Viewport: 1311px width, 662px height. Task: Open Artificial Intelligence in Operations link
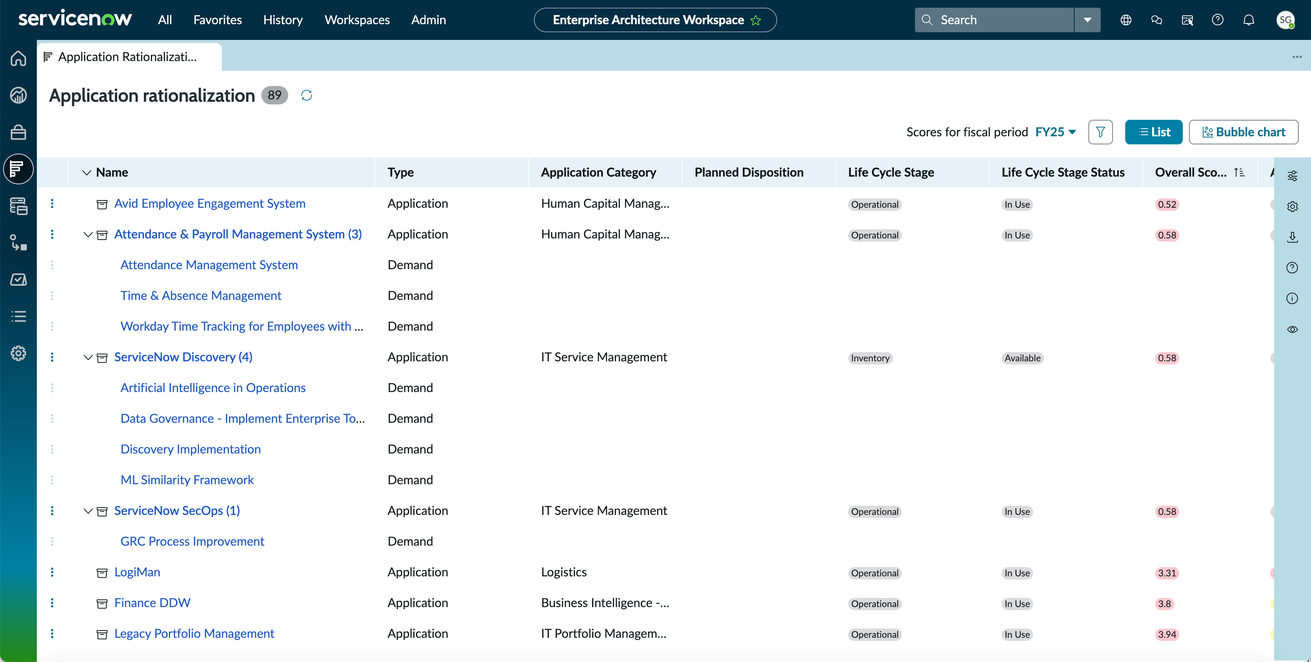pos(213,387)
